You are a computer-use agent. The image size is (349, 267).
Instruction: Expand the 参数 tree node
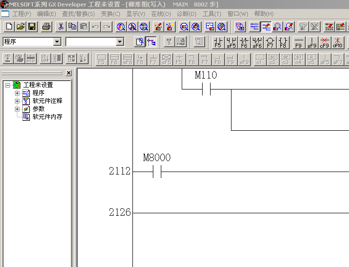(17, 109)
